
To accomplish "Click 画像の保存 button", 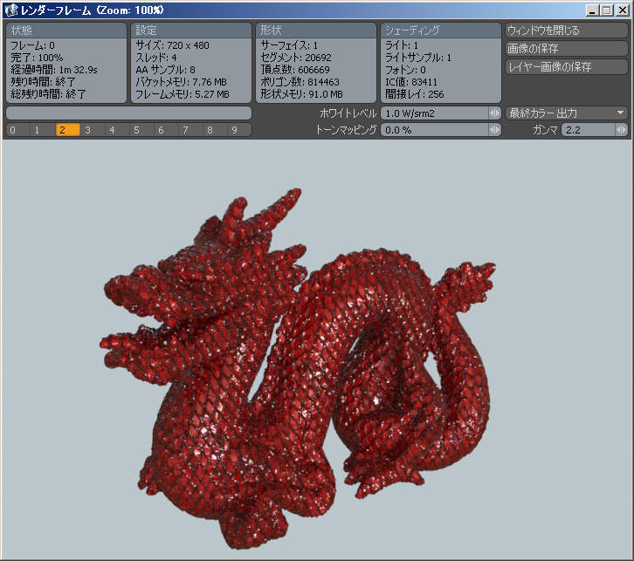I will (566, 49).
